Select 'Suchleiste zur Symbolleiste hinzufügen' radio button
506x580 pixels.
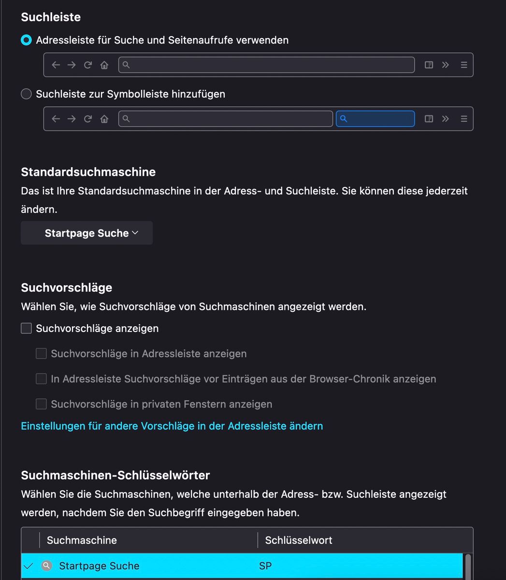[27, 94]
